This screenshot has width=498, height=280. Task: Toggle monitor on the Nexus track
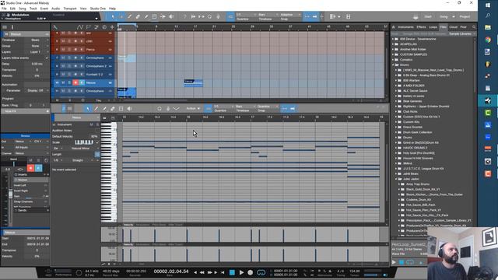[82, 82]
